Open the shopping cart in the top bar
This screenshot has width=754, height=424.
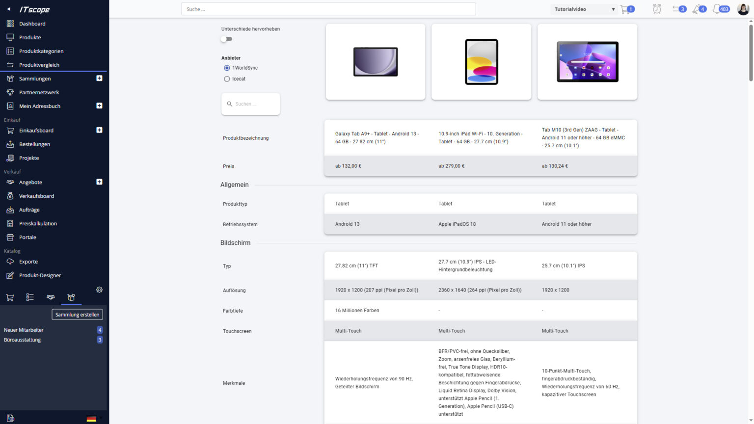(x=625, y=9)
